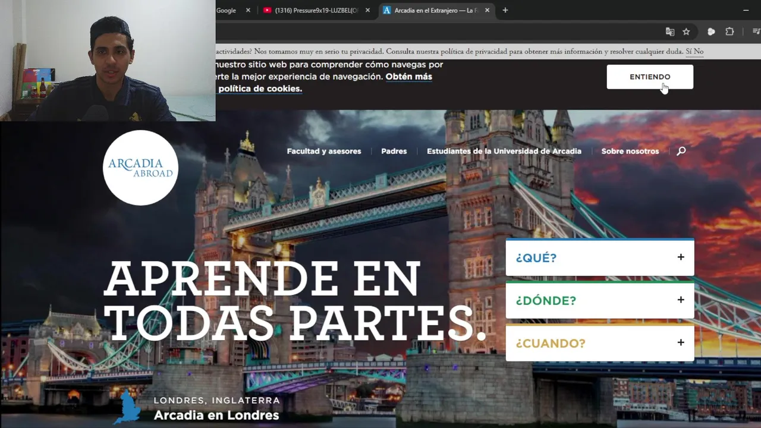Click the ENTIENDO cookie button
Screen dimensions: 761x428
point(650,77)
